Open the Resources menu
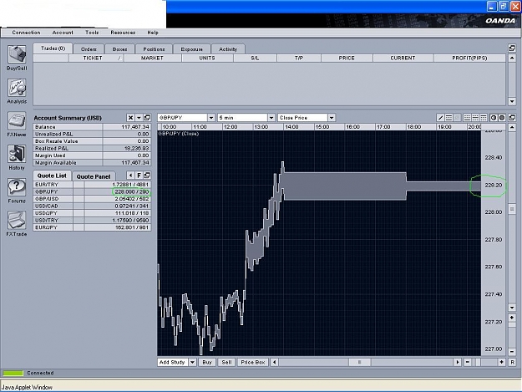The width and height of the screenshot is (522, 392). [123, 33]
